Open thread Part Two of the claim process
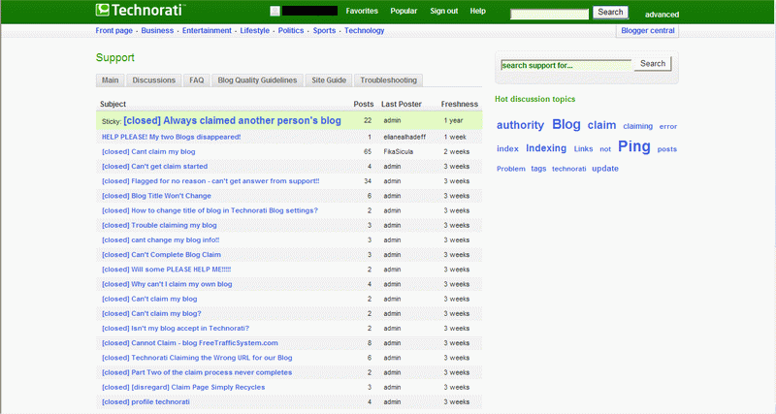Screen dimensions: 776x414 [197, 372]
